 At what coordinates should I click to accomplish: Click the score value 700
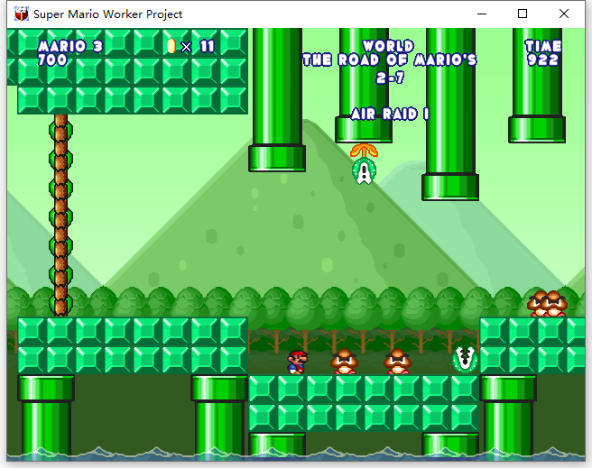(x=52, y=60)
